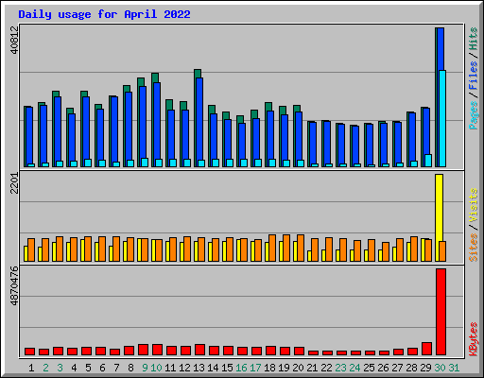The width and height of the screenshot is (484, 378).
Task: Click the "Pages" legend label
Action: tap(474, 115)
